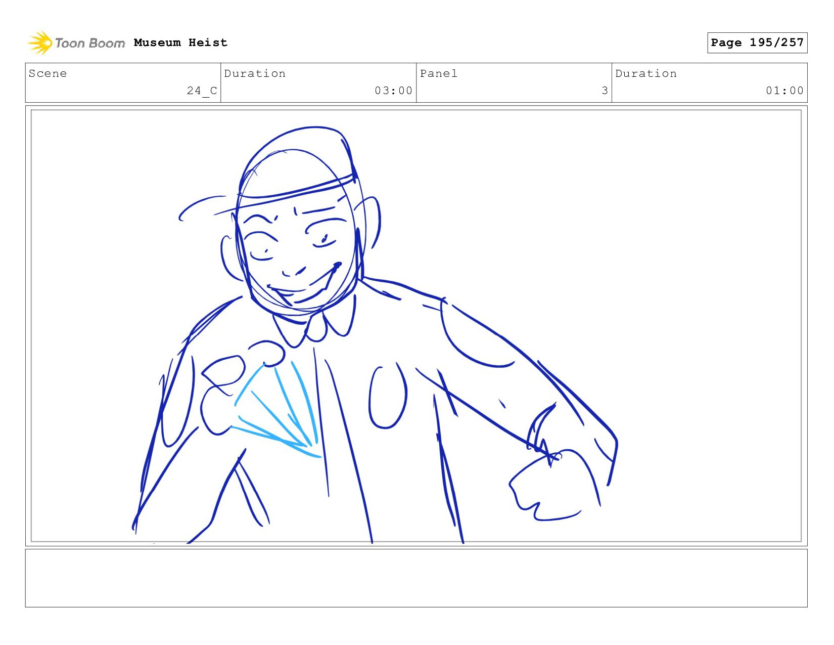Click the panel number "3"
The image size is (834, 645).
coord(605,91)
